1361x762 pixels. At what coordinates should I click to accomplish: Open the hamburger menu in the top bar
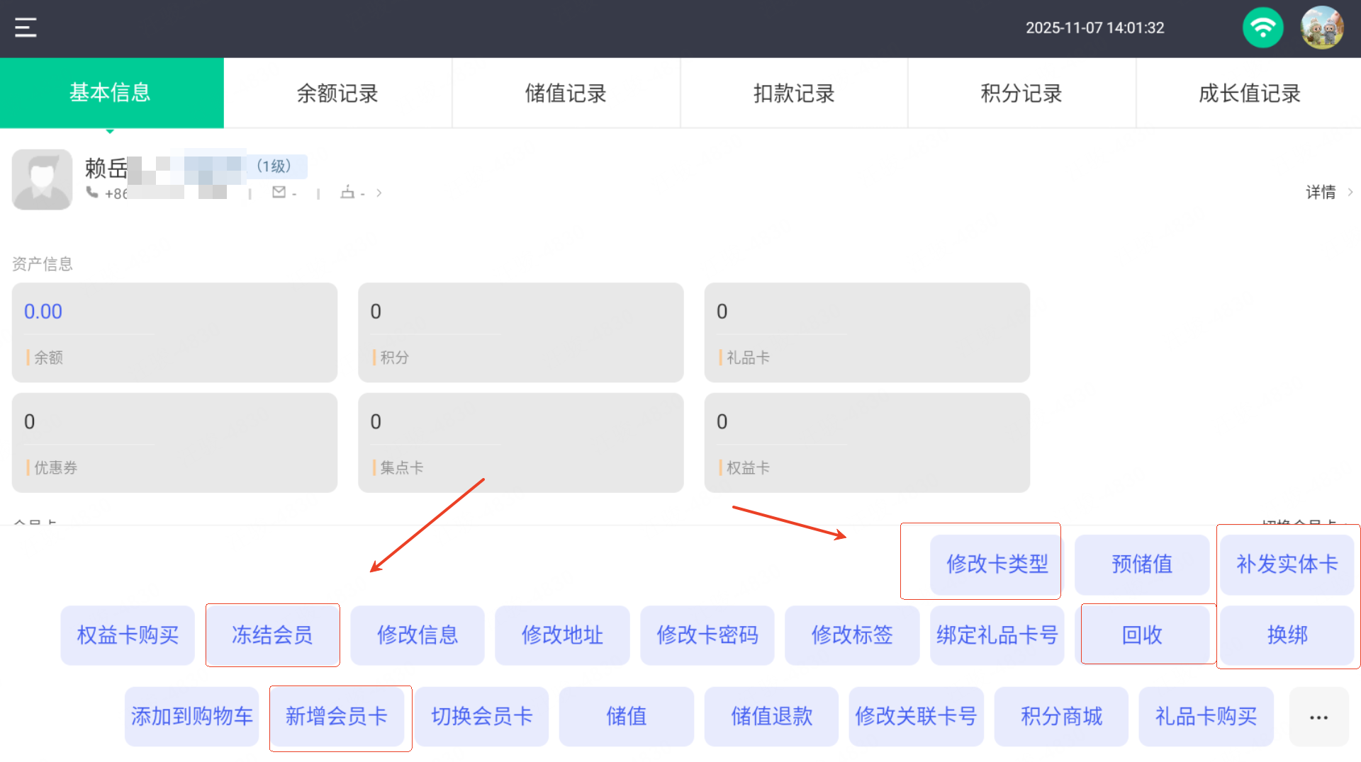(26, 28)
